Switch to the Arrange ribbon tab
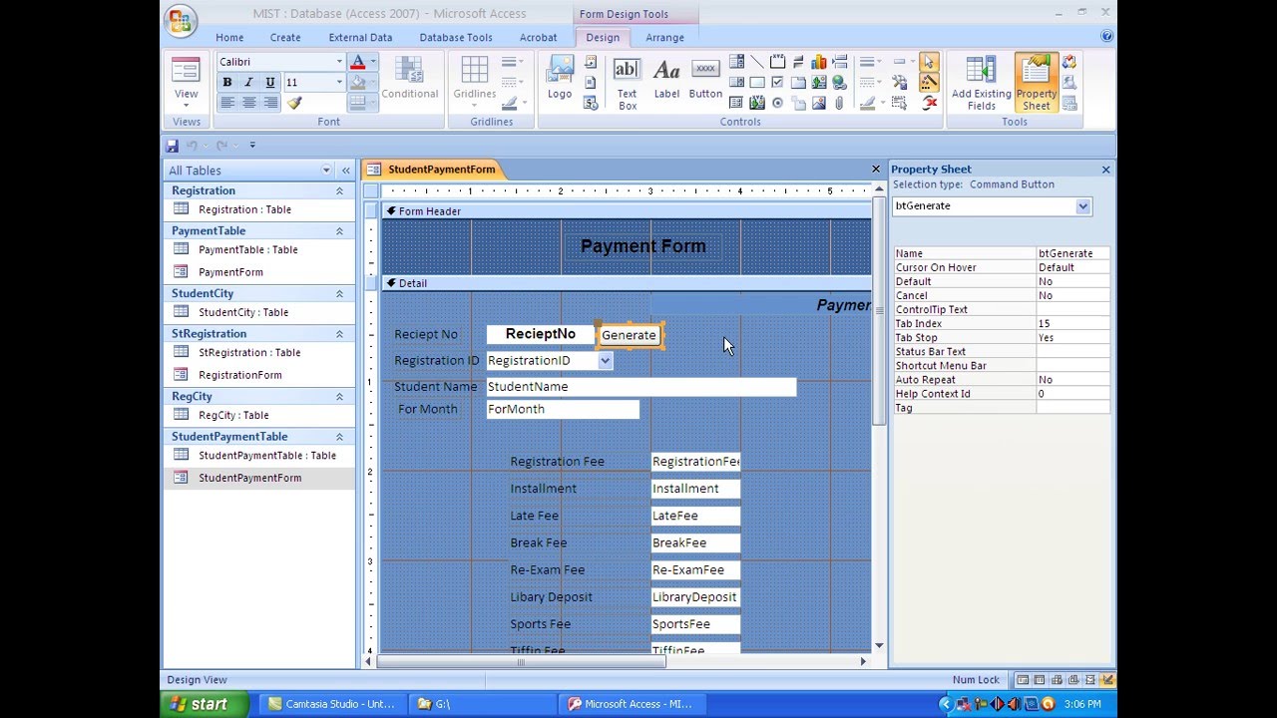Screen dimensions: 1277x718 [x=664, y=37]
